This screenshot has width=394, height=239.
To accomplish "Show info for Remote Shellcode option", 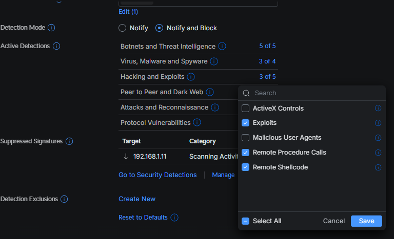I will pos(378,167).
